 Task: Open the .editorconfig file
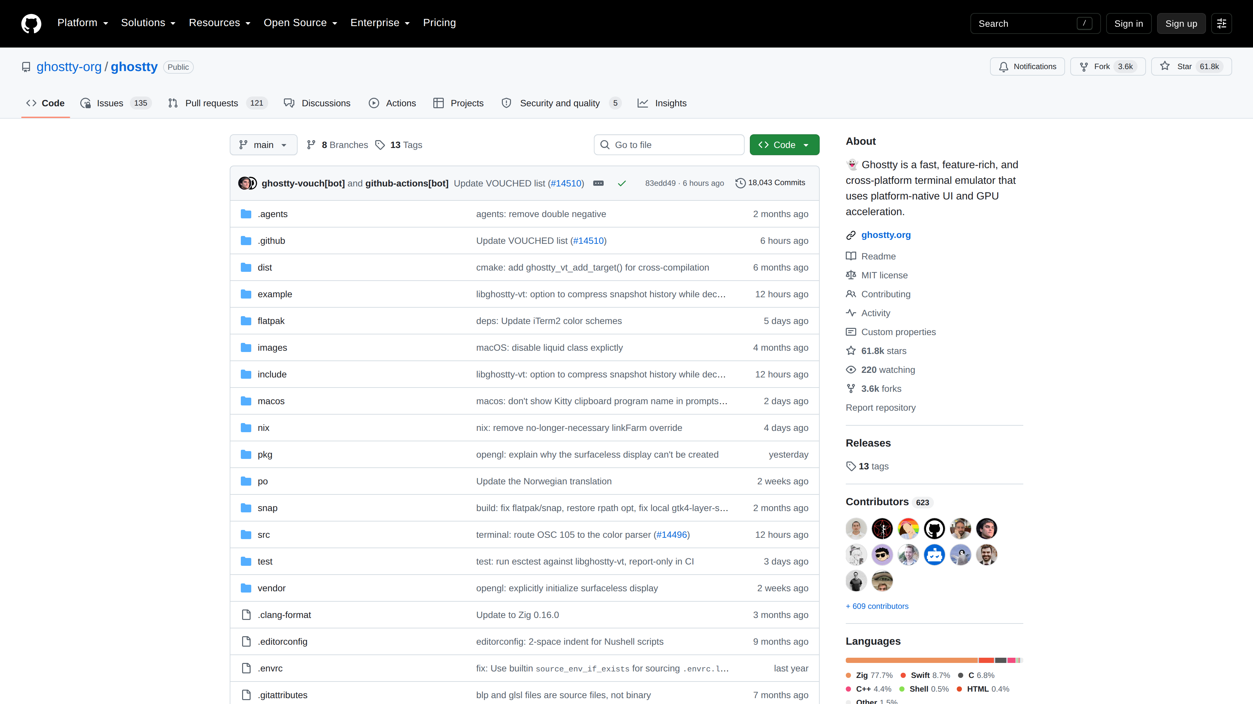pos(282,641)
